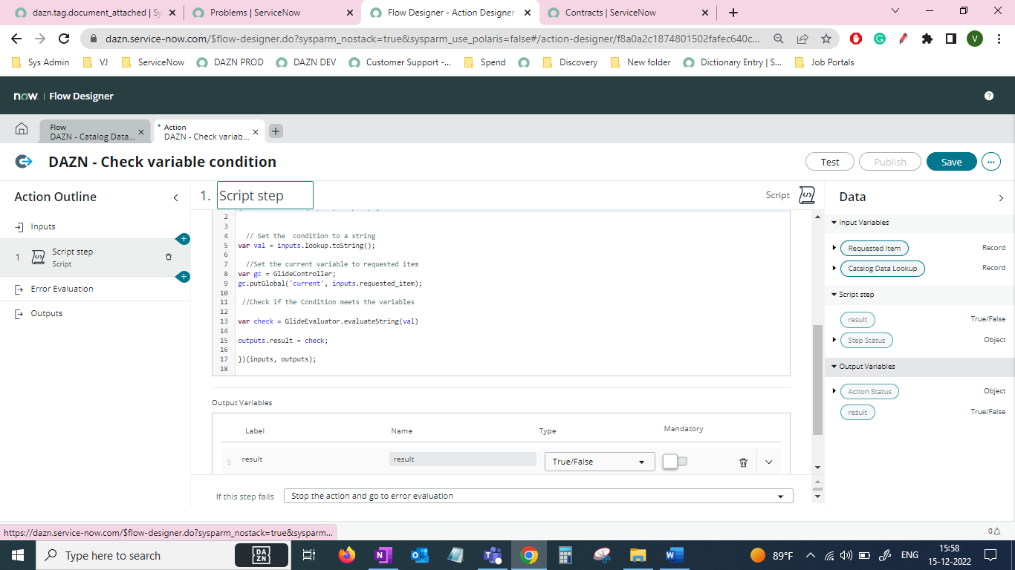
Task: Bookmark this page with star icon
Action: [826, 39]
